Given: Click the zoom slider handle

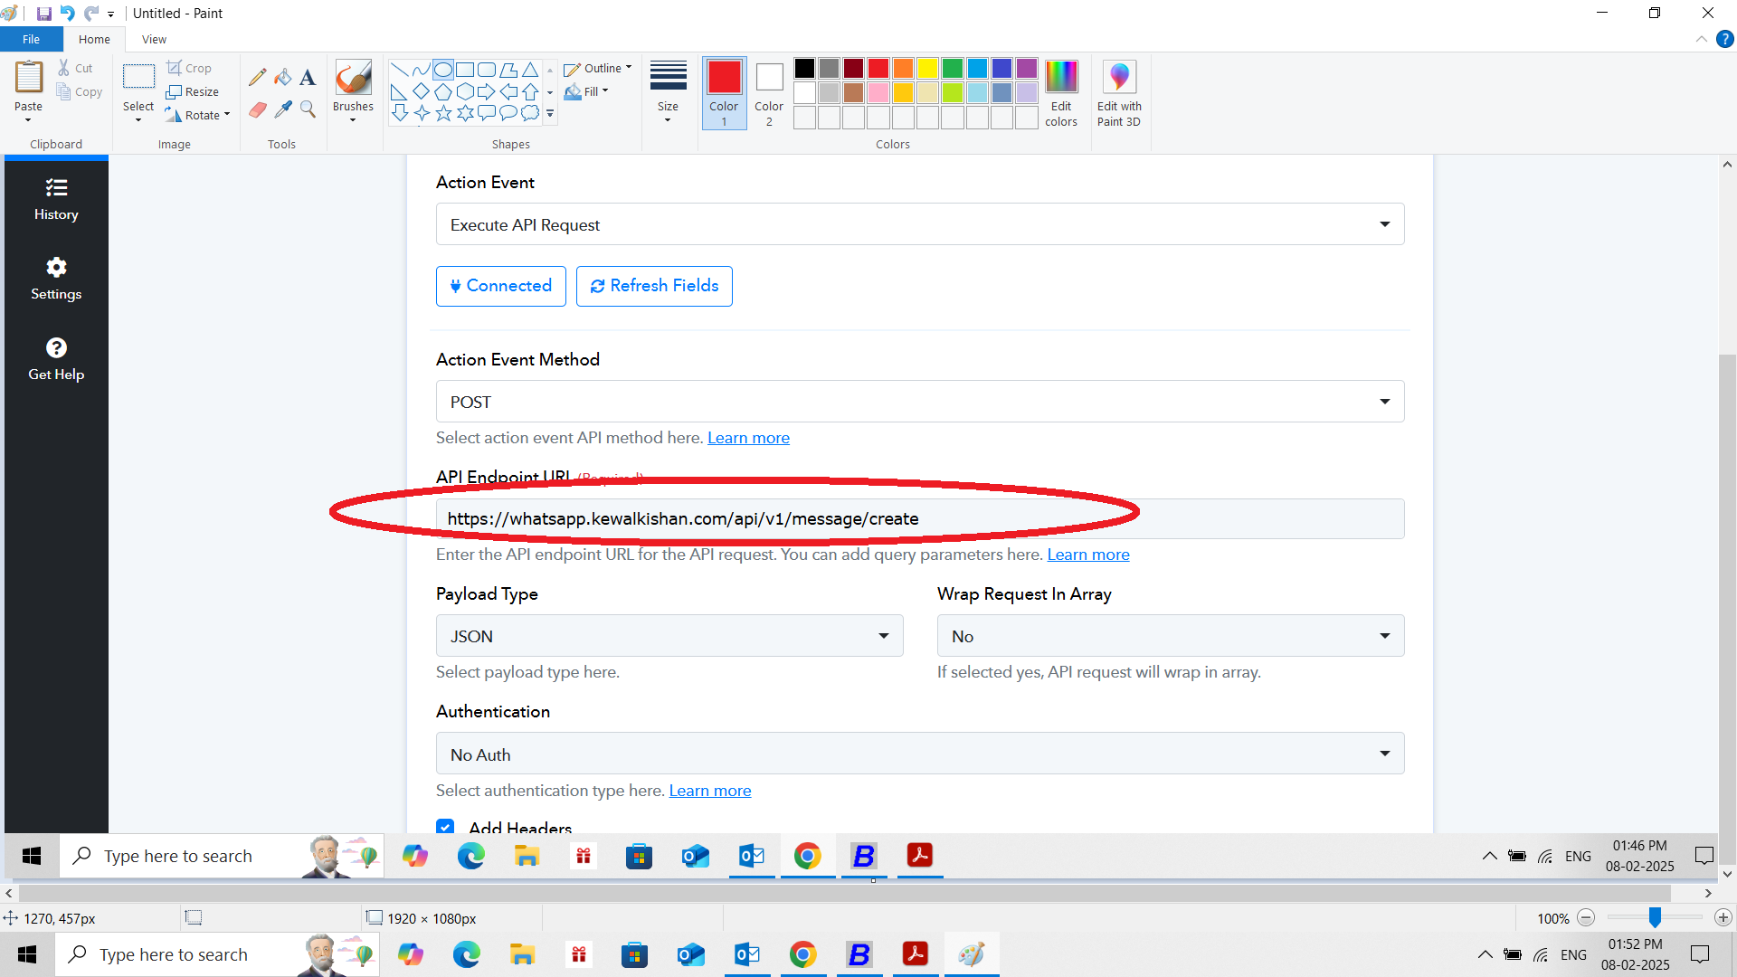Looking at the screenshot, I should point(1655,917).
